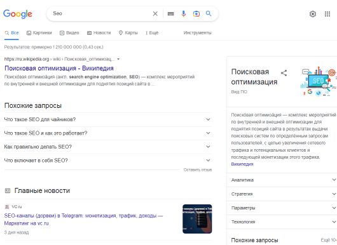Expand the Стратегия section

282,194
